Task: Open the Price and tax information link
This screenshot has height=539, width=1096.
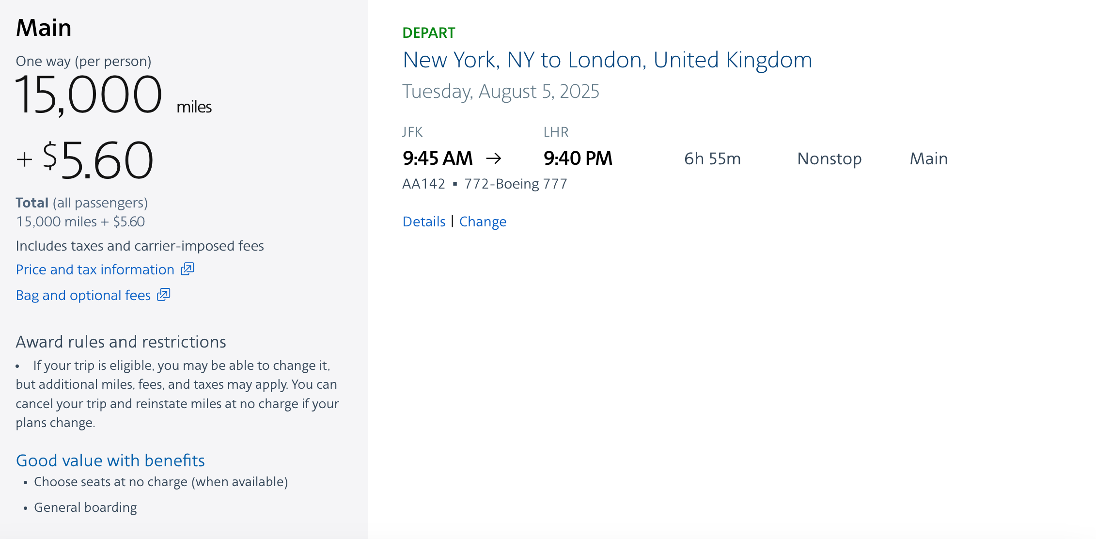Action: [x=95, y=269]
